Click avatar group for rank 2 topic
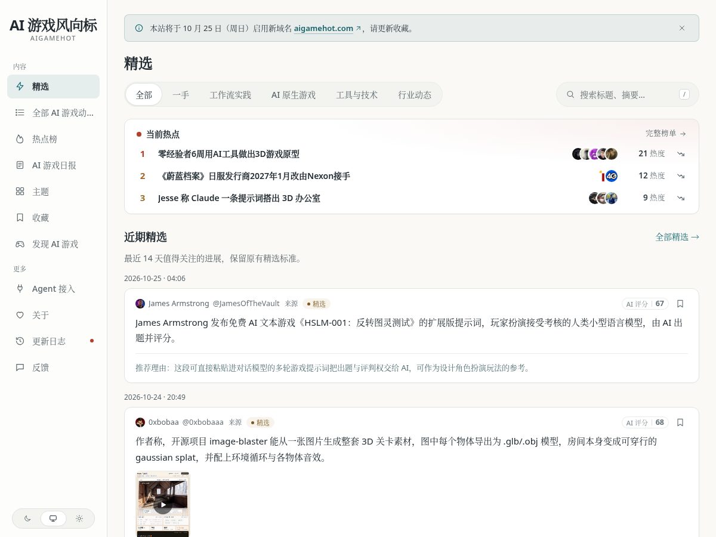The height and width of the screenshot is (537, 716). tap(608, 176)
